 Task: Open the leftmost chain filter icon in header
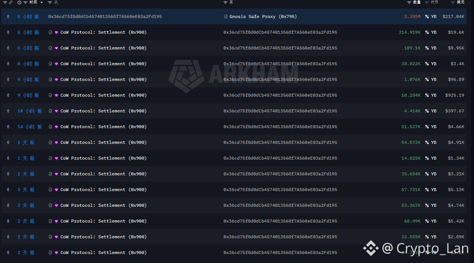pyautogui.click(x=5, y=2)
